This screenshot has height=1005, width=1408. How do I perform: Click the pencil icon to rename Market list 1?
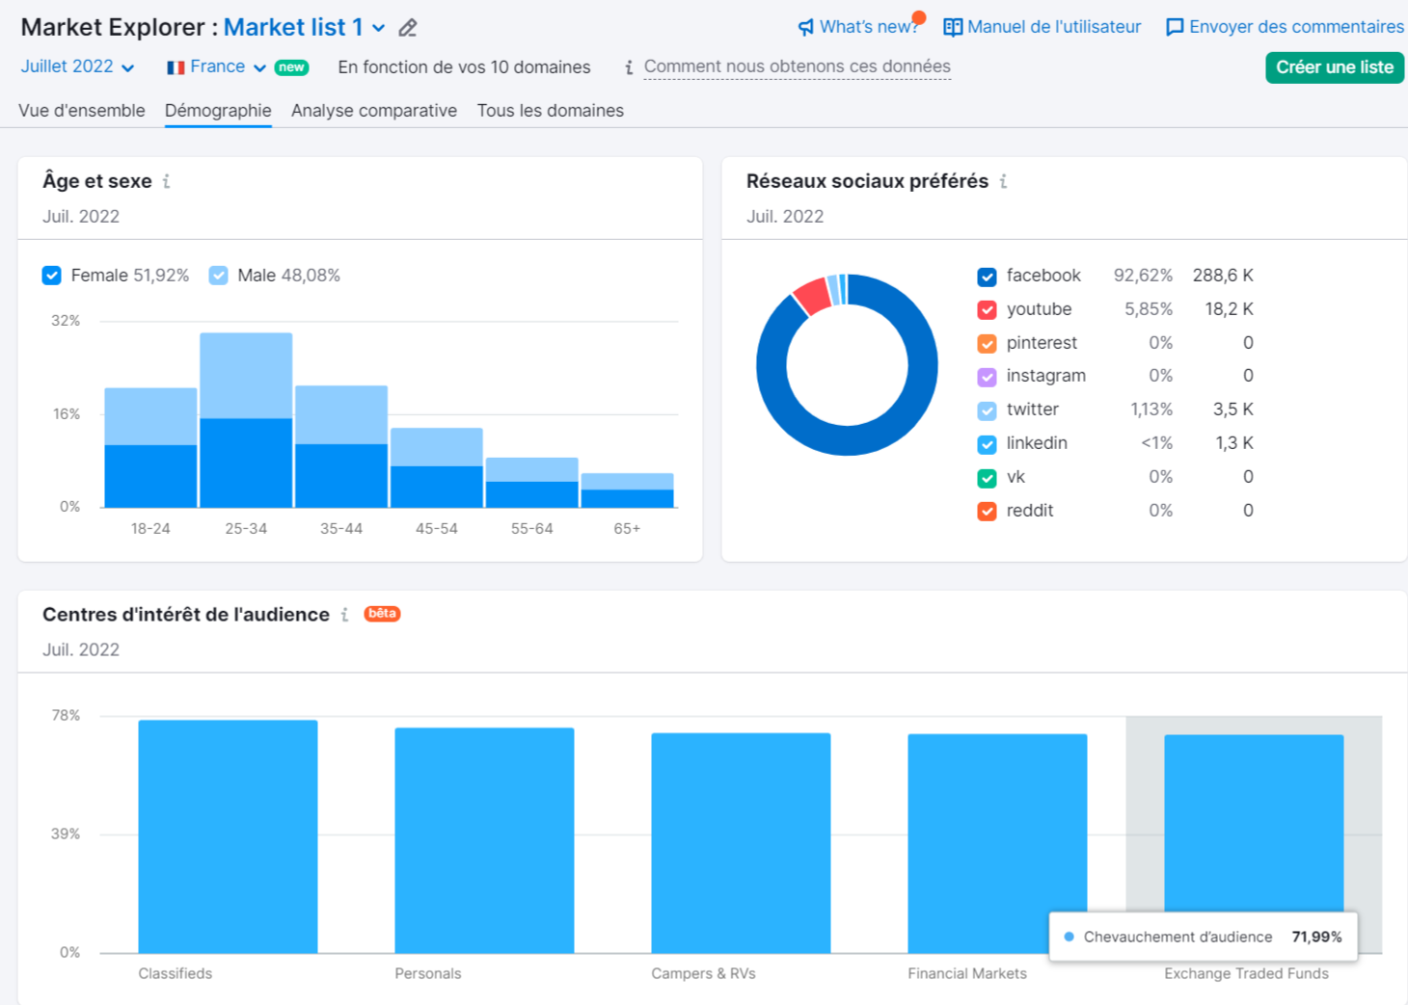pos(406,28)
